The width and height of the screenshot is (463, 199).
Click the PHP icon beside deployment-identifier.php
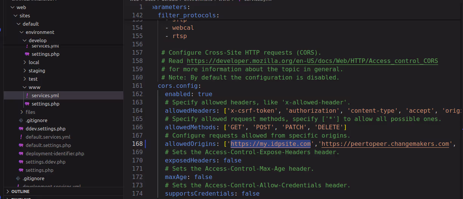click(x=21, y=154)
